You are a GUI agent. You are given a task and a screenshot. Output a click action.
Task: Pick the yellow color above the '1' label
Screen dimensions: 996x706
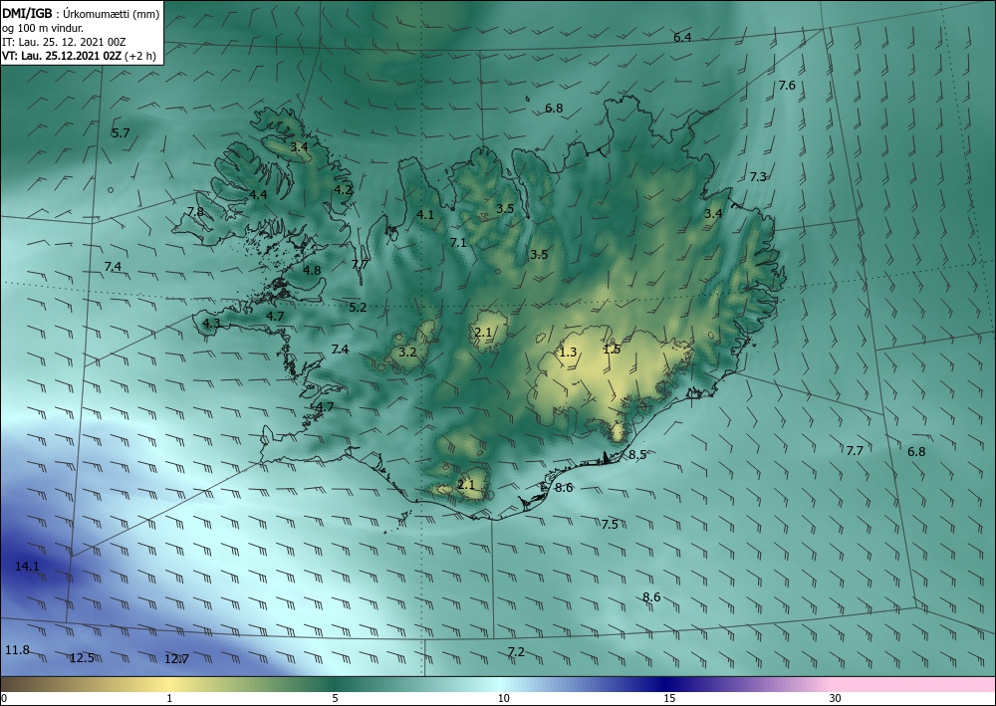169,684
